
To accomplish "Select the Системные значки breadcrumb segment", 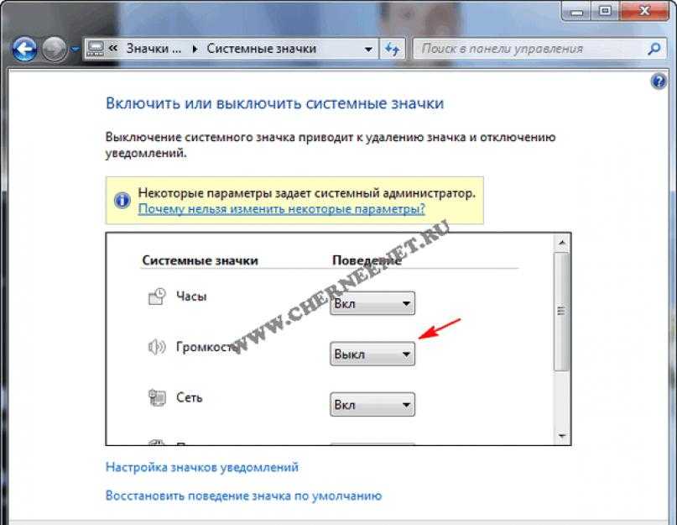I will (x=262, y=49).
